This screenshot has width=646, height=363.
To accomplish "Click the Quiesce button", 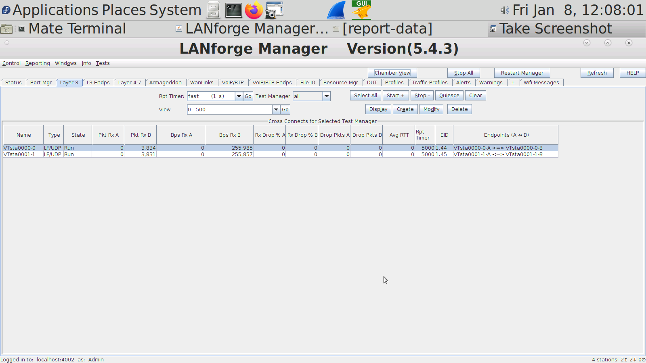I will click(449, 96).
